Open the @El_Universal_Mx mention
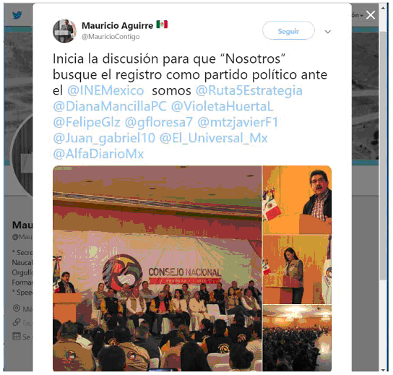 tap(214, 138)
